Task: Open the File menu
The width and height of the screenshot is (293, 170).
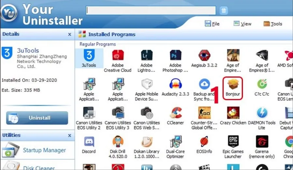Action: tap(212, 24)
